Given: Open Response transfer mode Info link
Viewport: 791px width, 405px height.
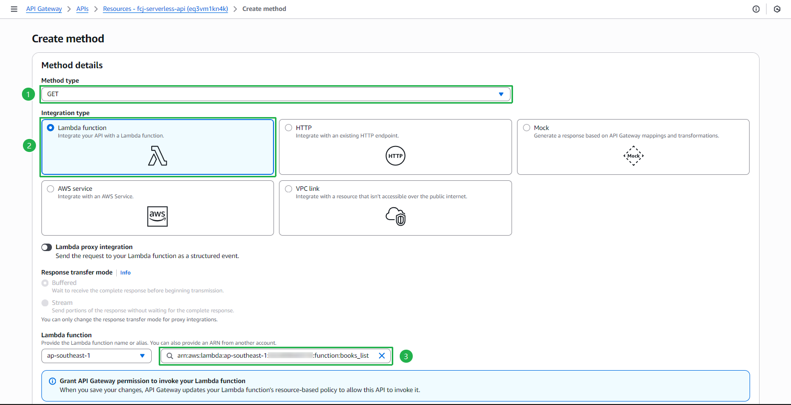Looking at the screenshot, I should (x=125, y=272).
